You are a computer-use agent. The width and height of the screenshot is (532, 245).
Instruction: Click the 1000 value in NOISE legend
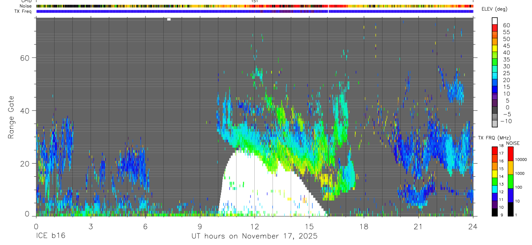point(519,173)
